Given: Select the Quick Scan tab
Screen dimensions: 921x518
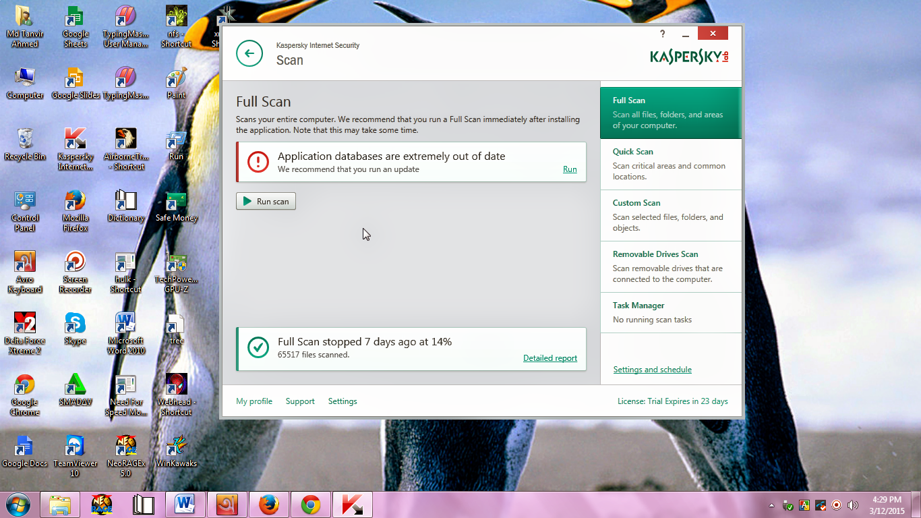Looking at the screenshot, I should [671, 164].
